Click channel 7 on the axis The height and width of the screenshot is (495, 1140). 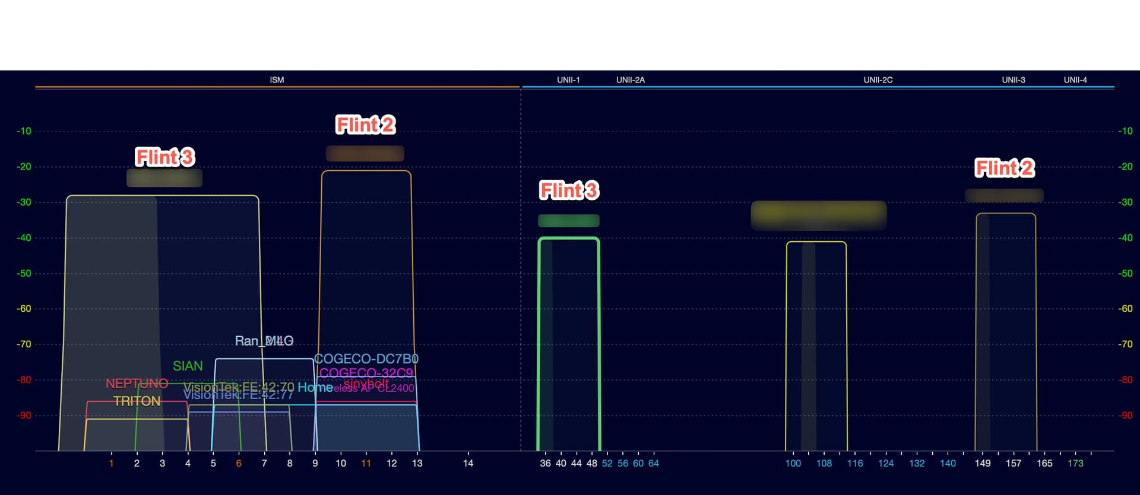click(264, 464)
